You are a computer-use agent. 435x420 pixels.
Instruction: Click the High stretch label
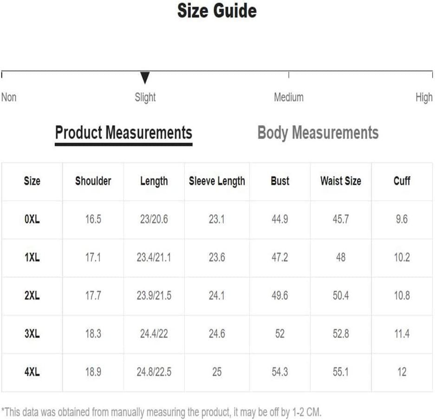pos(424,97)
